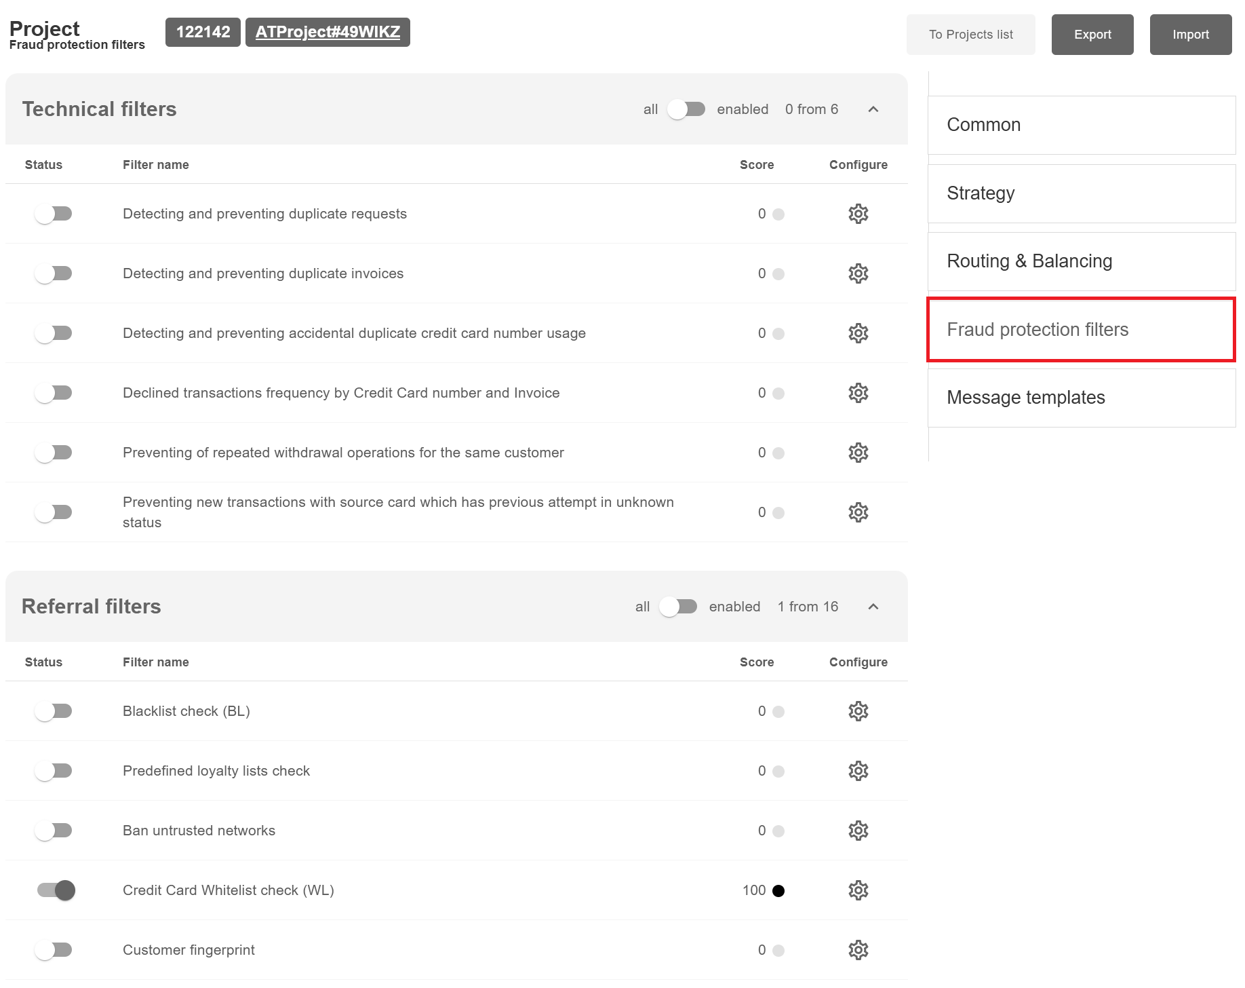
Task: Click gear icon for Credit Card Whitelist check
Action: pos(858,890)
